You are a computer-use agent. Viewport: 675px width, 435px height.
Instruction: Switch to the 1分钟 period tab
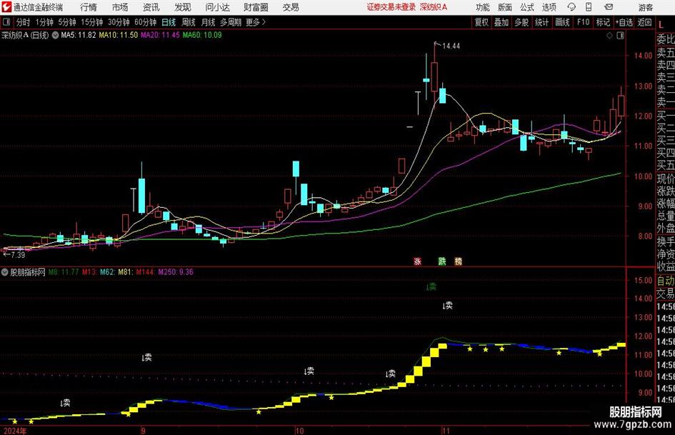coord(44,22)
